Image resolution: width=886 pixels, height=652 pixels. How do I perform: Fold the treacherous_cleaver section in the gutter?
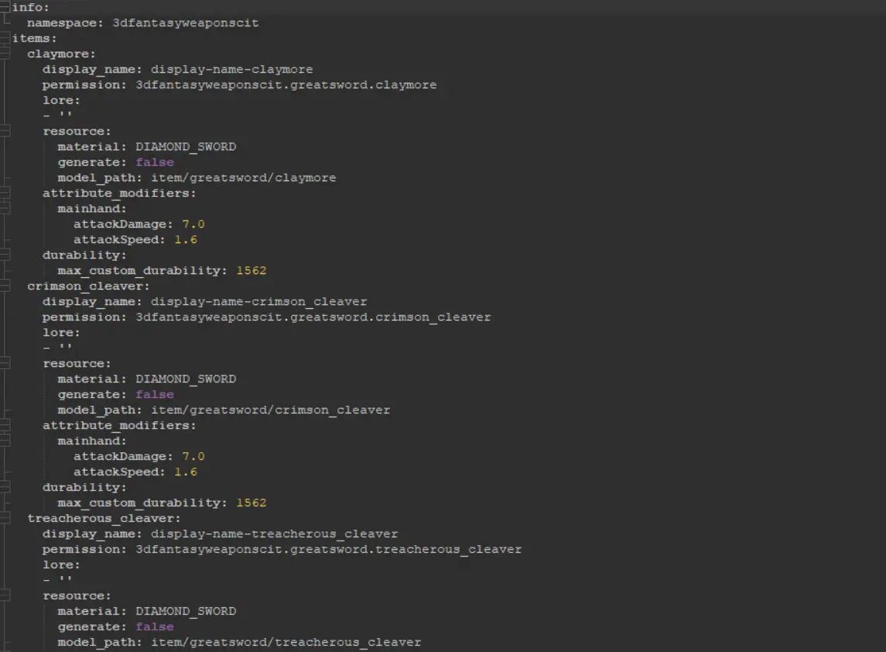[5, 519]
